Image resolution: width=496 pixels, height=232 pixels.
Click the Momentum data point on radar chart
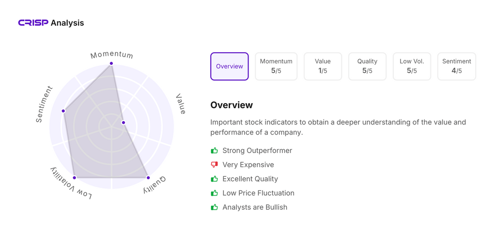point(111,63)
